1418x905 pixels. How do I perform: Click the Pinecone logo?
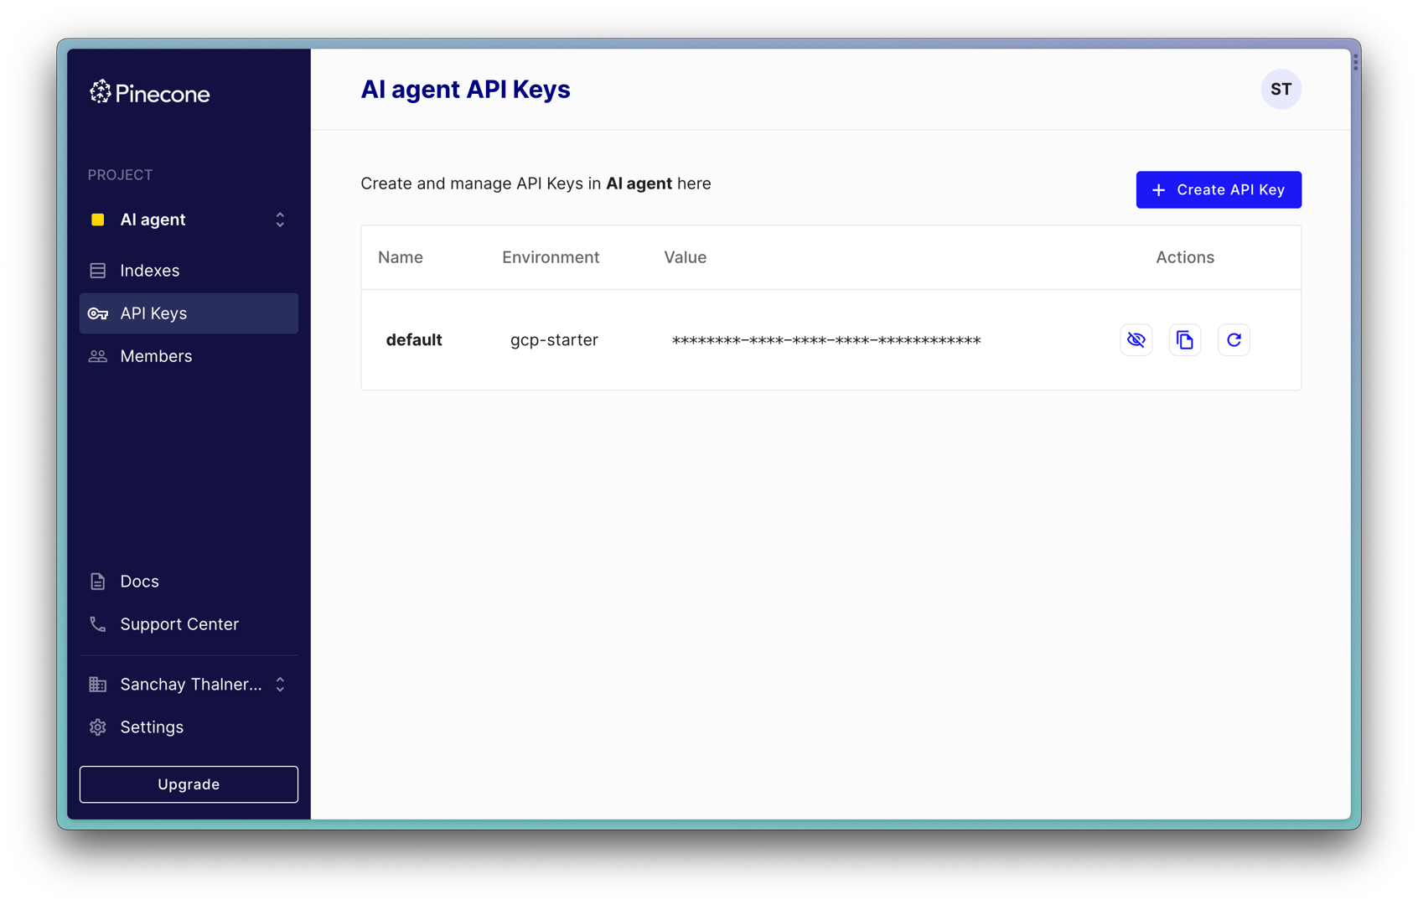149,92
